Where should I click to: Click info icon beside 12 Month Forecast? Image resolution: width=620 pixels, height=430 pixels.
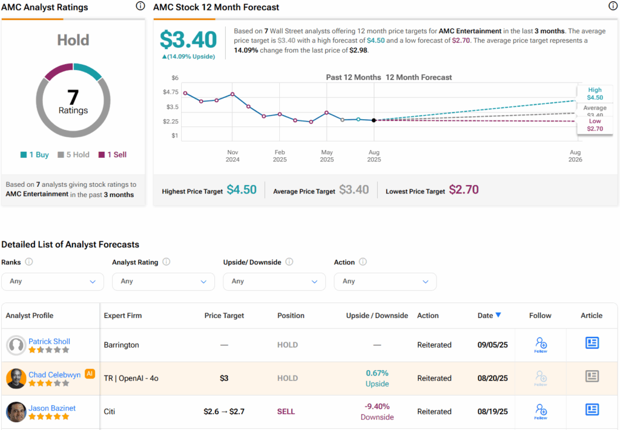click(x=613, y=7)
